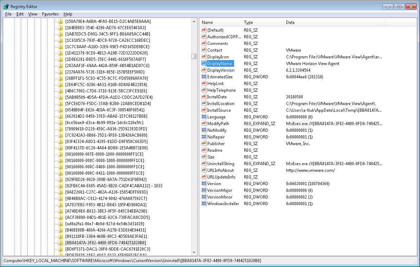Click the string icon beside Contact

coord(204,50)
